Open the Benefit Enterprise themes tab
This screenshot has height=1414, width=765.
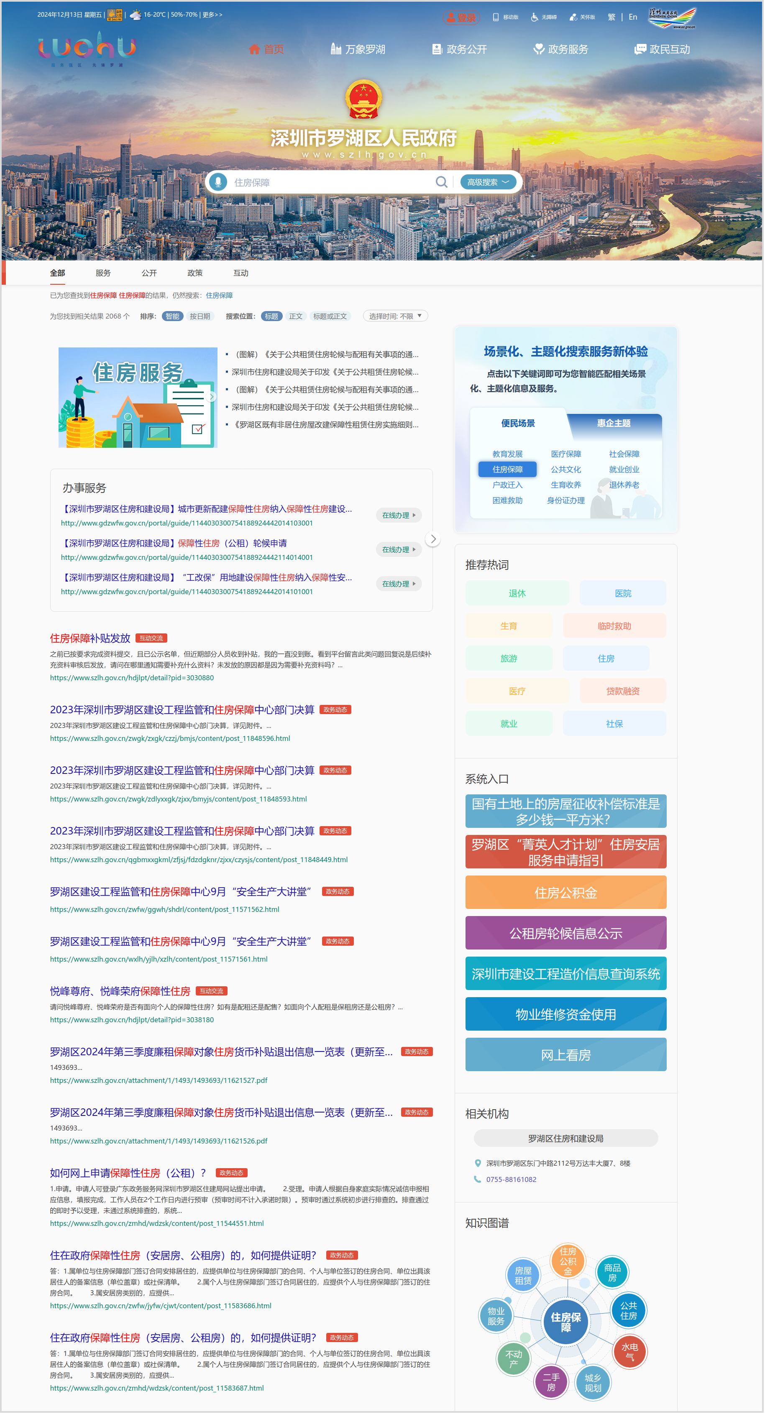pos(614,423)
